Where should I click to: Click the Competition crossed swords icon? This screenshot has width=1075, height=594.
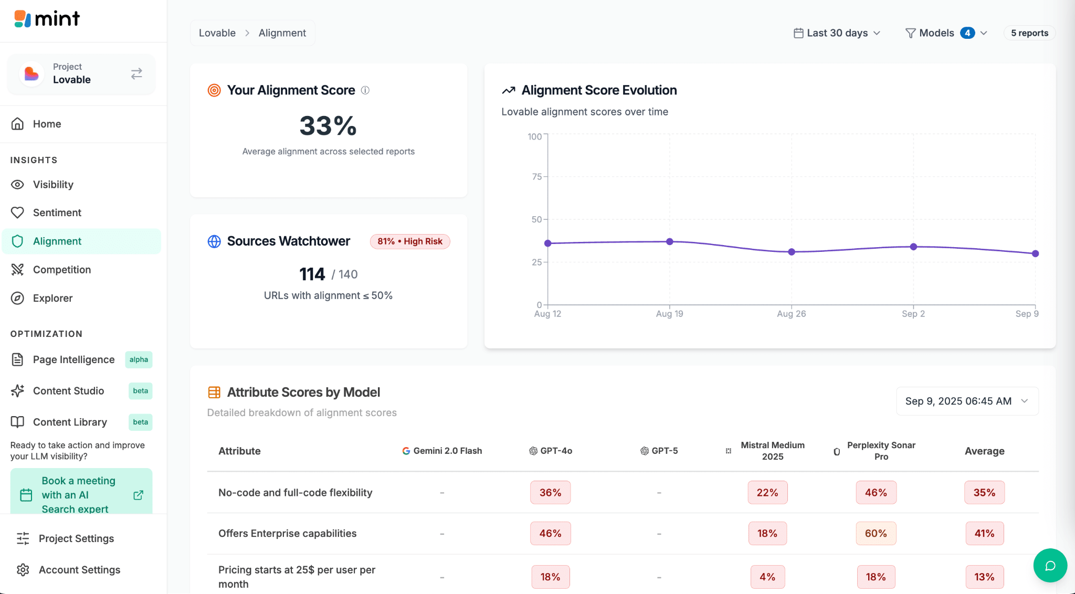[17, 270]
